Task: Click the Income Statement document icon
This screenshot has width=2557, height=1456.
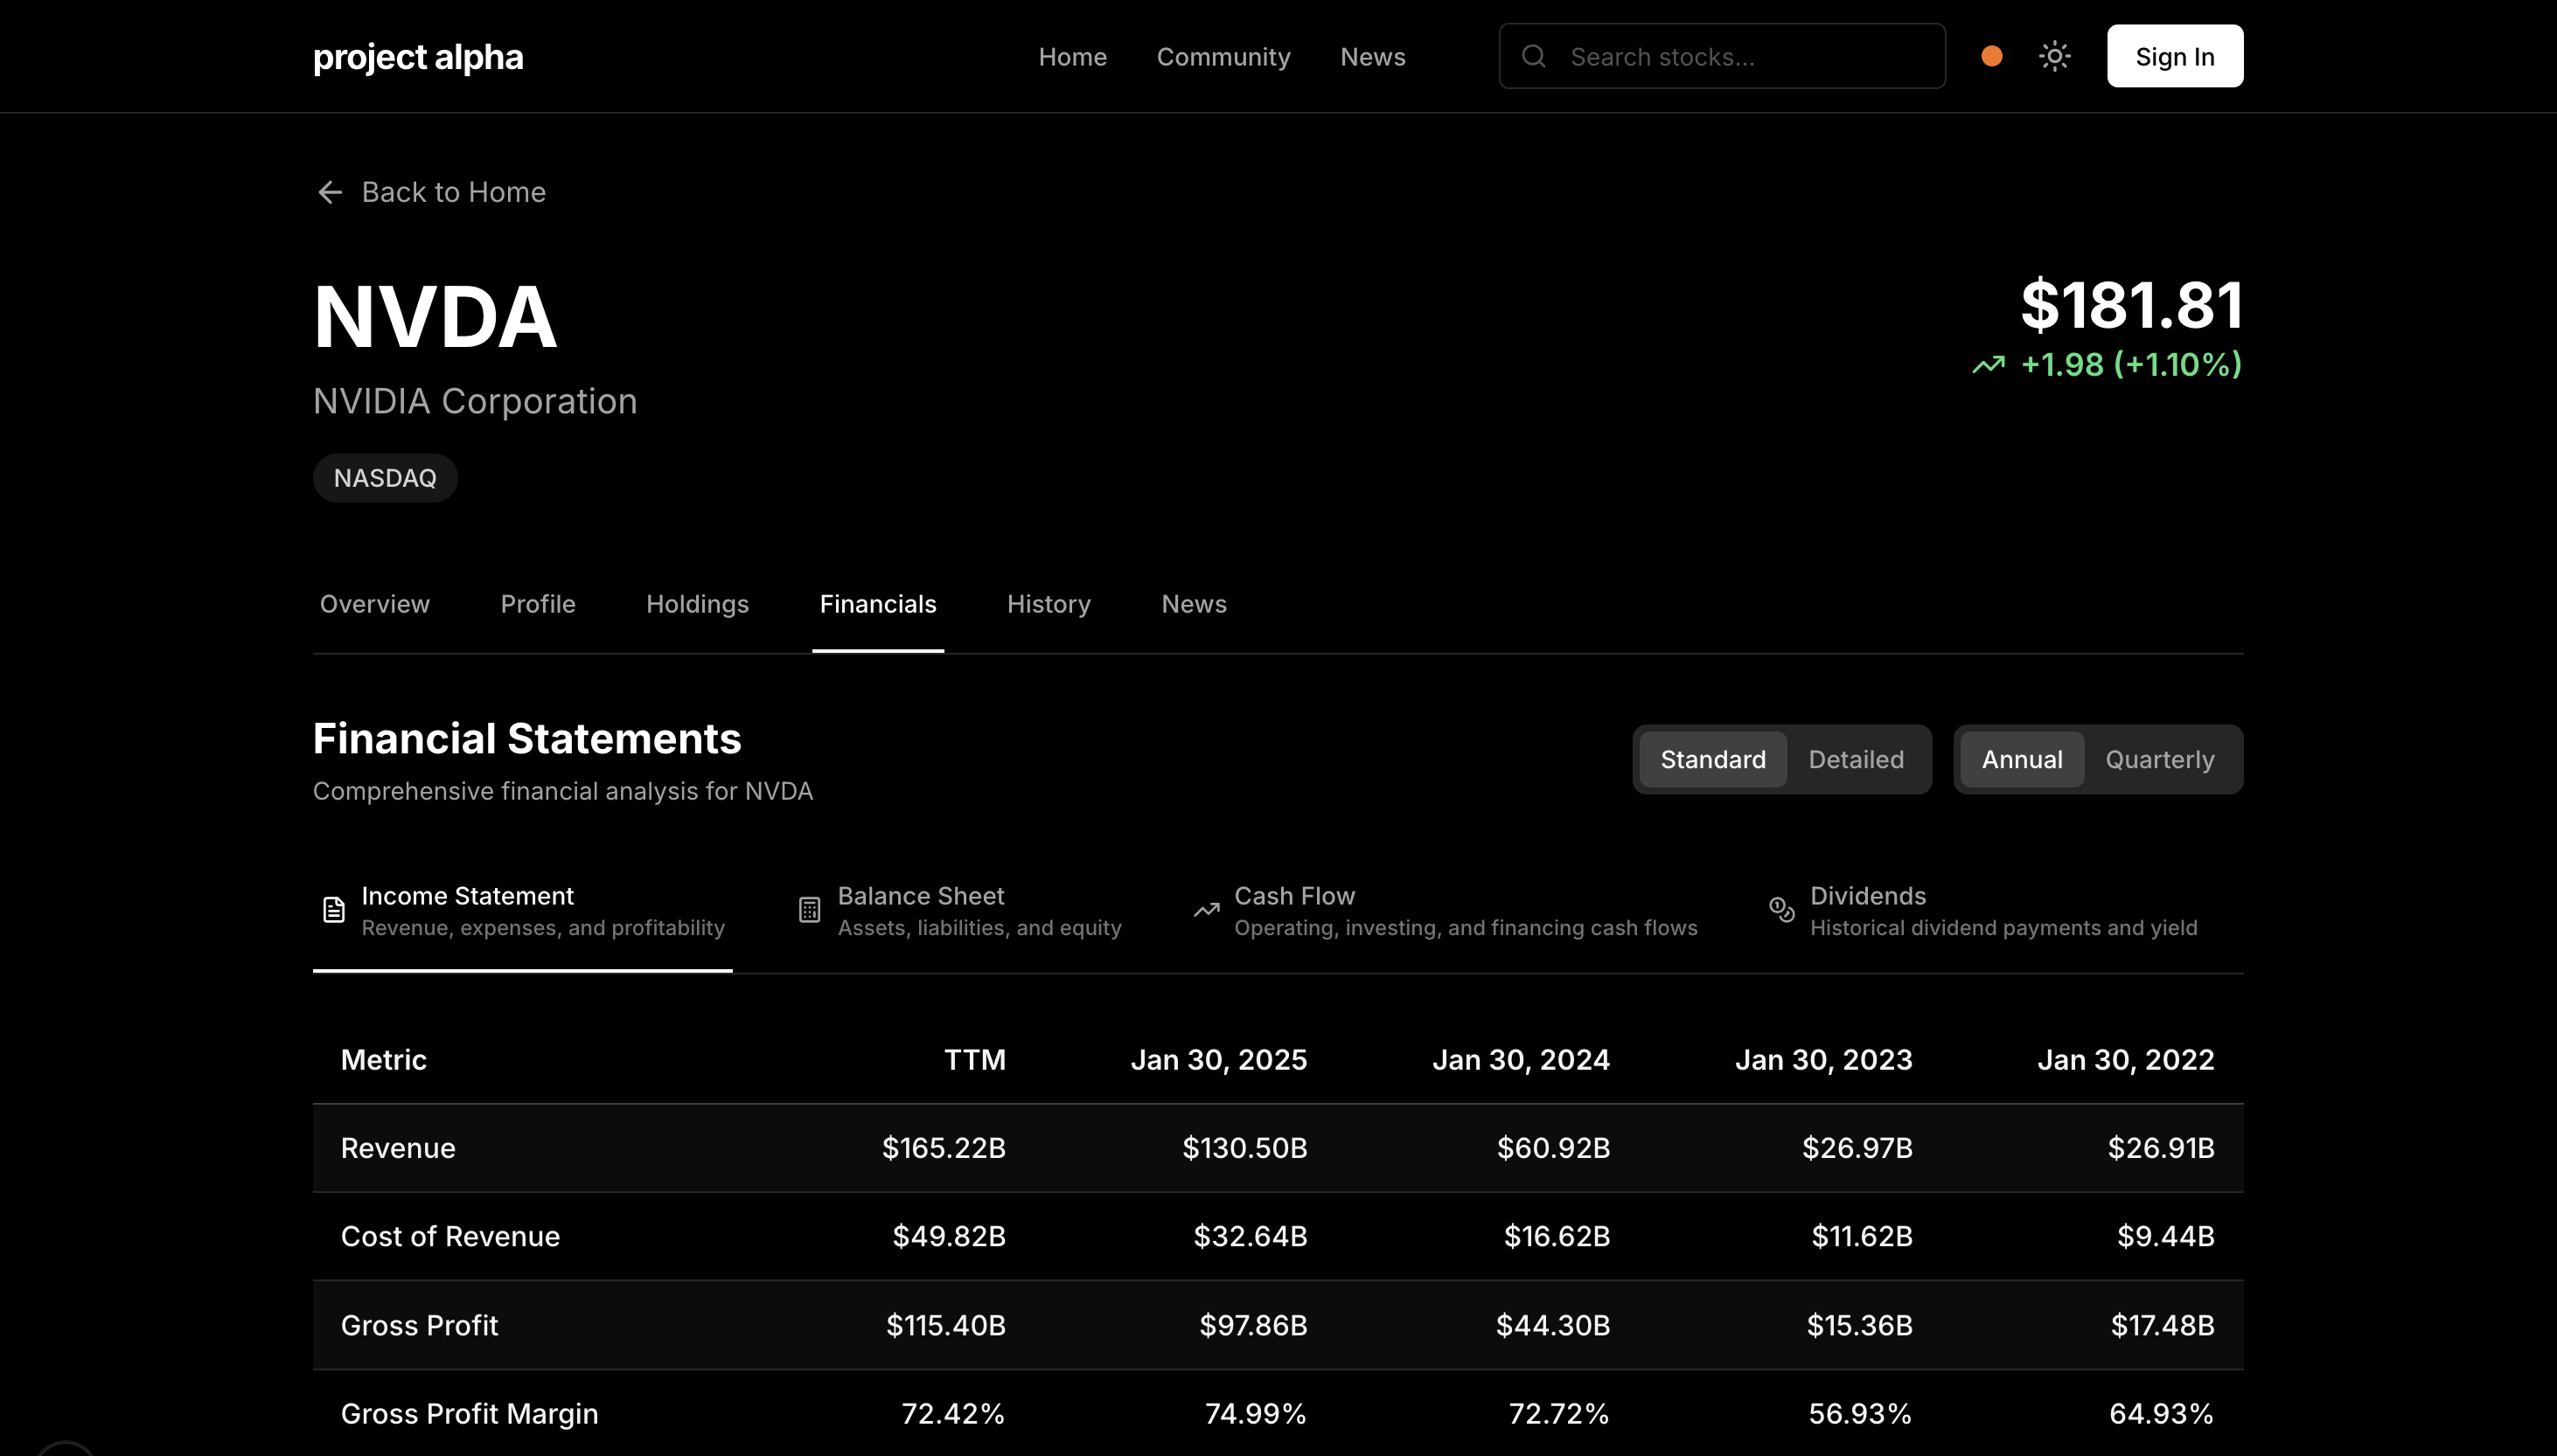Action: (x=334, y=910)
